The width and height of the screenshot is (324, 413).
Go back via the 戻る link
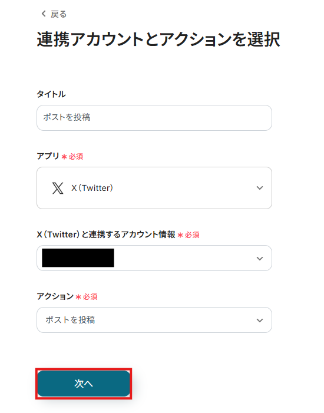58,14
